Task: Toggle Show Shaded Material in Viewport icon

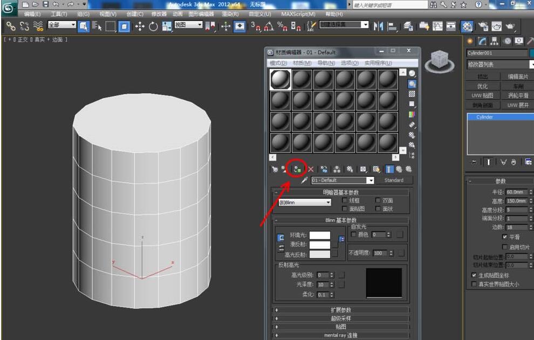Action: (x=376, y=169)
